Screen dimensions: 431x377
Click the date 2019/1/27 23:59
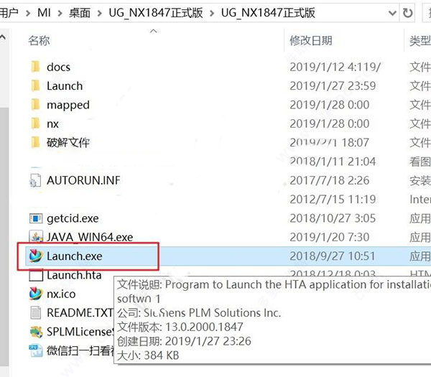pyautogui.click(x=333, y=85)
